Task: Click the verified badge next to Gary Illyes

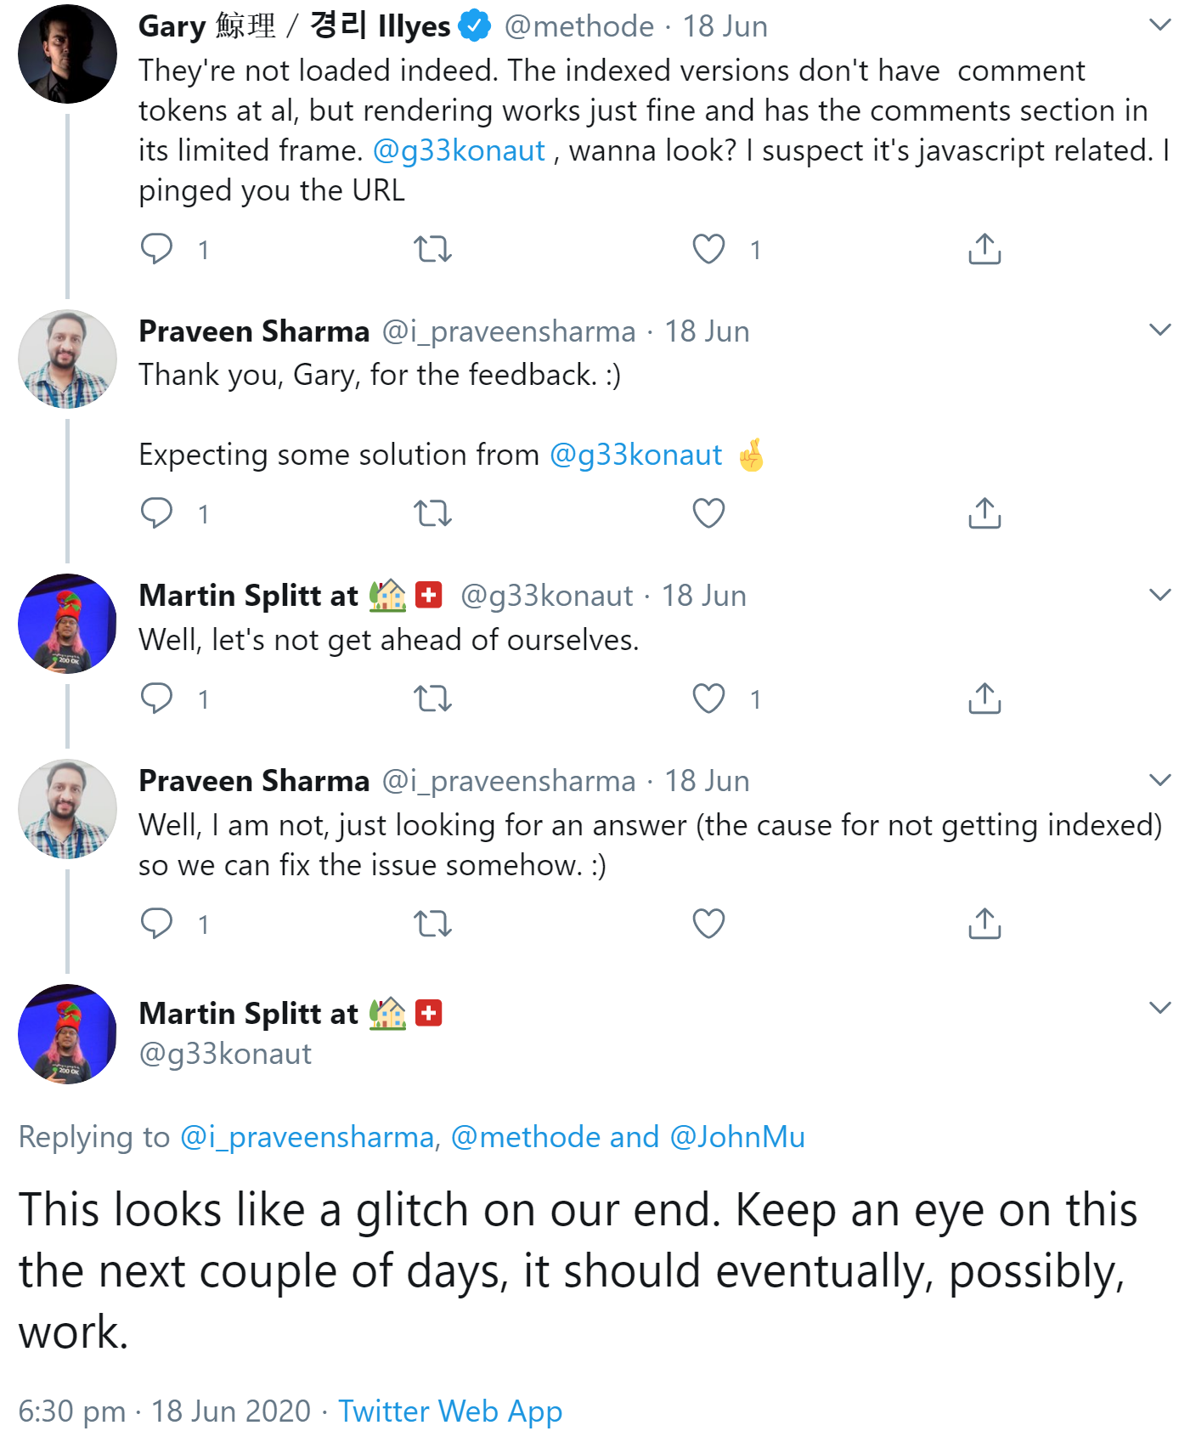Action: [473, 25]
